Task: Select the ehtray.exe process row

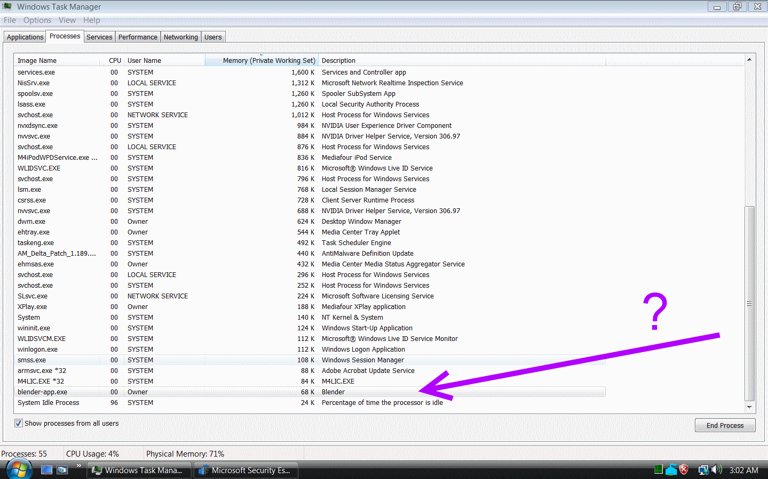Action: [311, 232]
